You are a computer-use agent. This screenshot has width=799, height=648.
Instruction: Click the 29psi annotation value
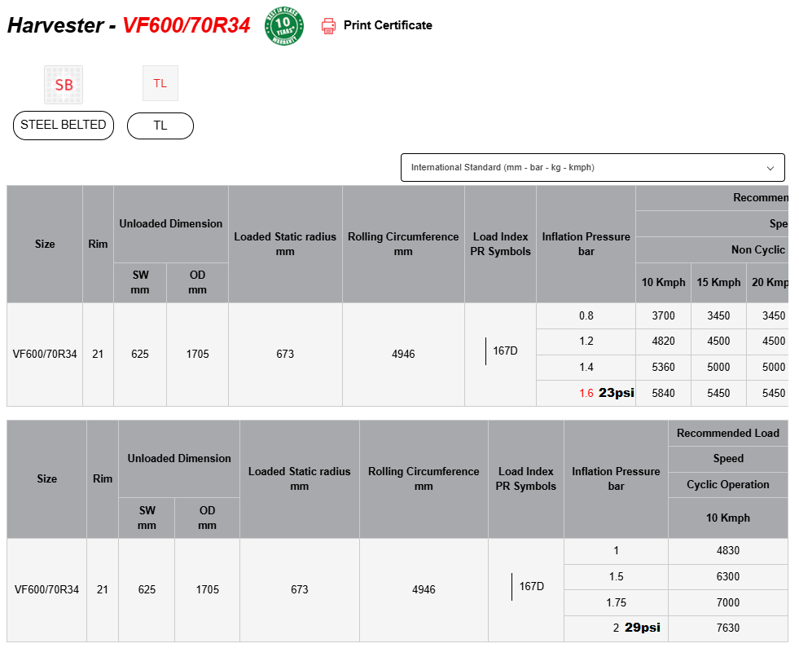(x=642, y=627)
